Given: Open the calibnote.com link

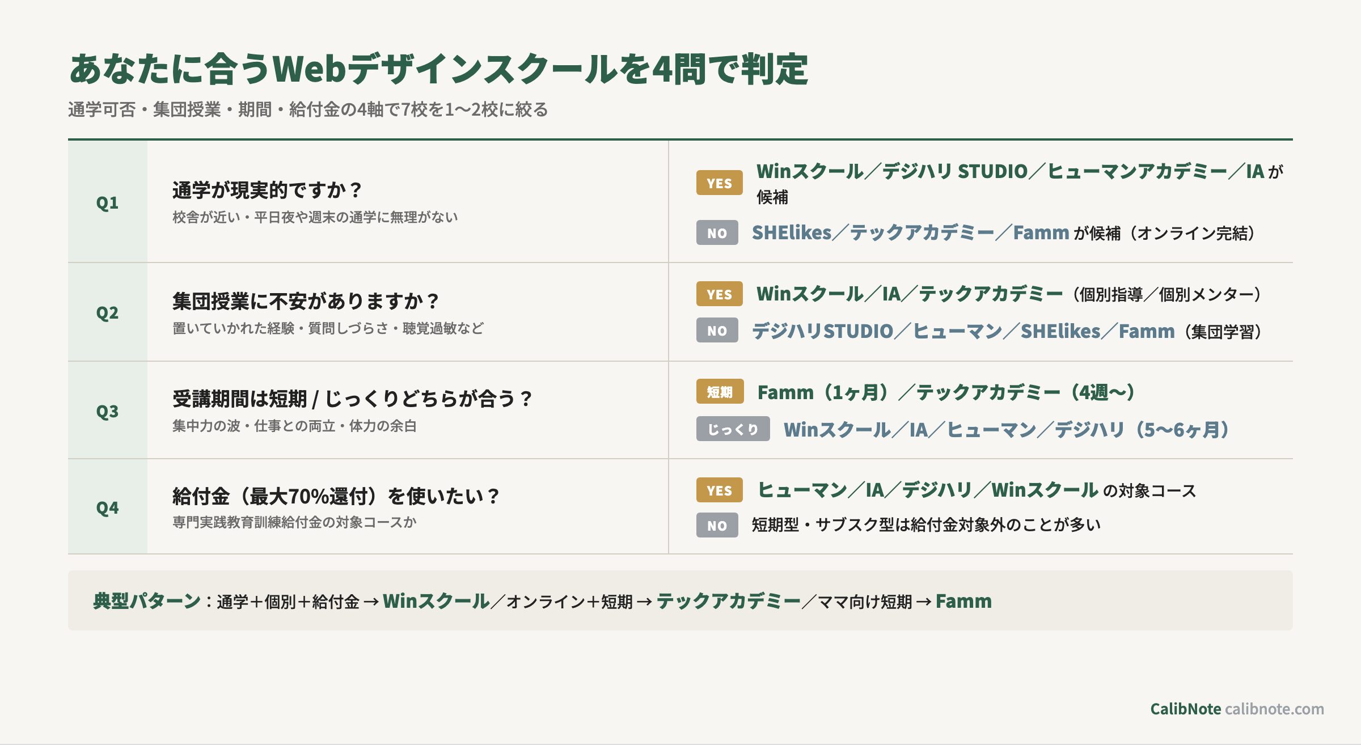Looking at the screenshot, I should [x=1274, y=709].
